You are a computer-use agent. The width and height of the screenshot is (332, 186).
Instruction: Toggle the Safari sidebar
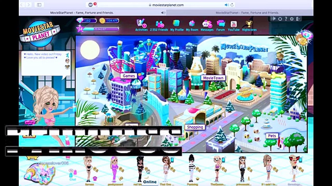[x=39, y=5]
